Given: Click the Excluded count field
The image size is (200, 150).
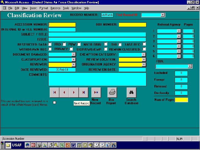Looking at the screenshot, I should [x=181, y=73].
